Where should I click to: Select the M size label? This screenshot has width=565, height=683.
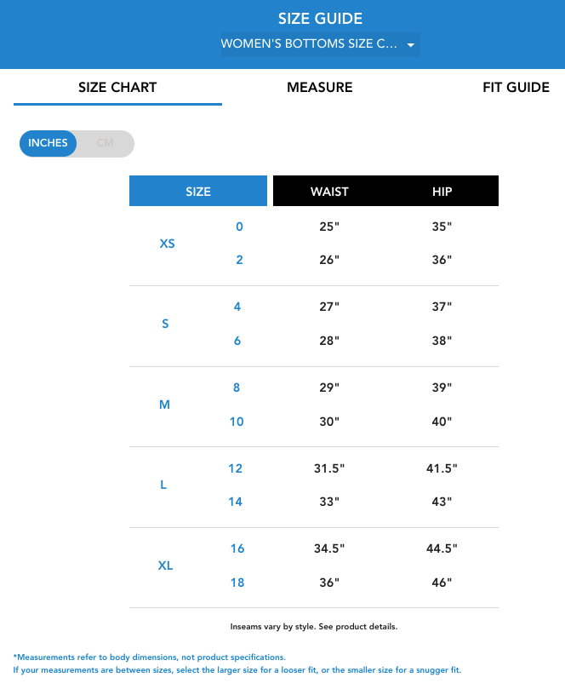pos(165,405)
